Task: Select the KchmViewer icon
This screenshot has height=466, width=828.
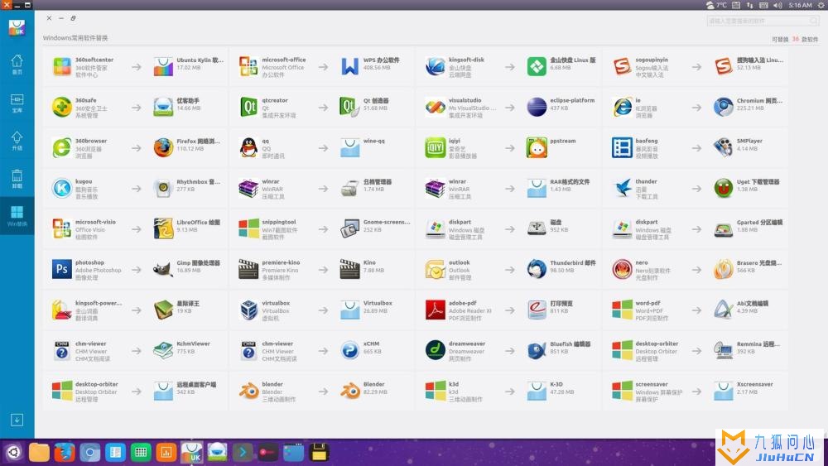Action: point(163,350)
